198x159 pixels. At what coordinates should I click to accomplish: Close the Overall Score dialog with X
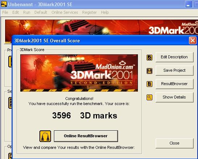coord(193,41)
